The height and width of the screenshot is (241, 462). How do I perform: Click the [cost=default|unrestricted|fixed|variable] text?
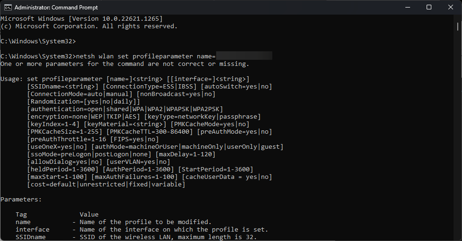106,184
